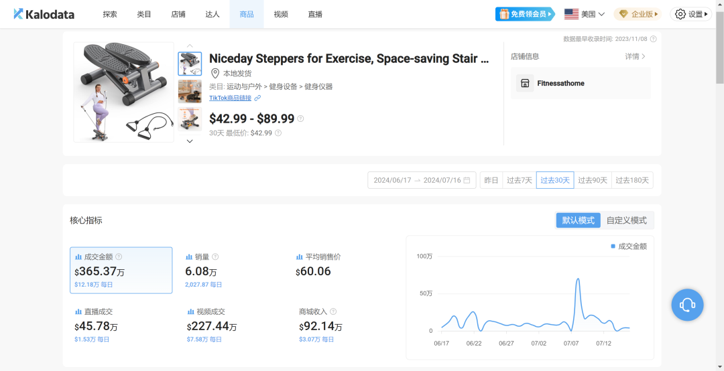The width and height of the screenshot is (724, 371).
Task: Click the help icon beside 商城收入
Action: (x=333, y=311)
